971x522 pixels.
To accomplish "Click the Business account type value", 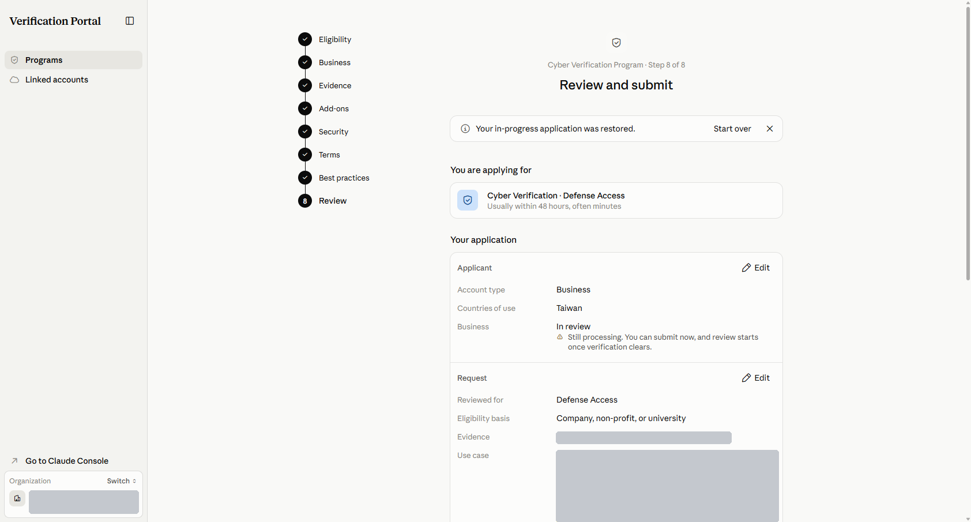I will [x=573, y=290].
